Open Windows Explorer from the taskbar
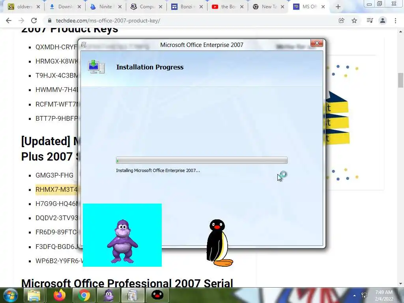Image resolution: width=404 pixels, height=303 pixels. (34, 295)
